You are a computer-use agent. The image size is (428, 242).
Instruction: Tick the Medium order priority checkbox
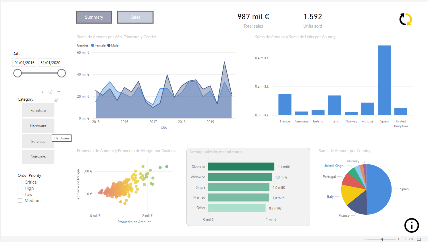20,201
